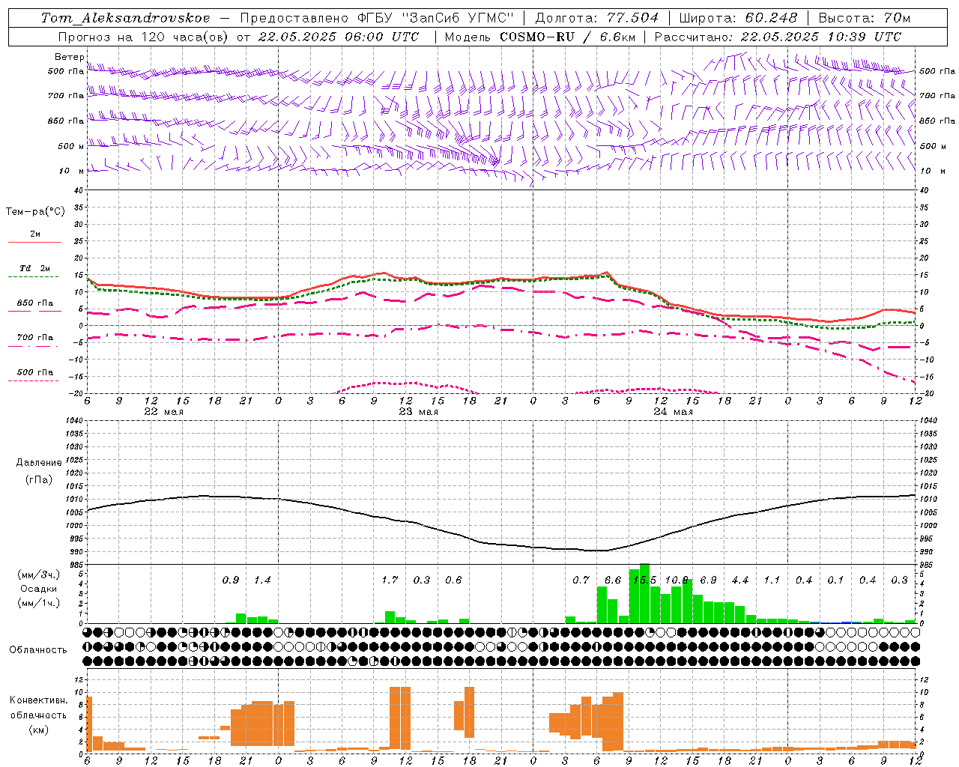Click the (мм/1ч.) units label
Screen dimensions: 959x767
click(39, 603)
